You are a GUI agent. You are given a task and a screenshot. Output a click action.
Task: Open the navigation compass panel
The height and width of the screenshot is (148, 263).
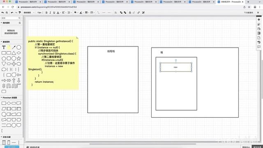click(x=259, y=20)
